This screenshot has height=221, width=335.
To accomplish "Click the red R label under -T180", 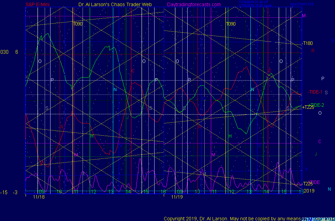I will click(313, 51).
